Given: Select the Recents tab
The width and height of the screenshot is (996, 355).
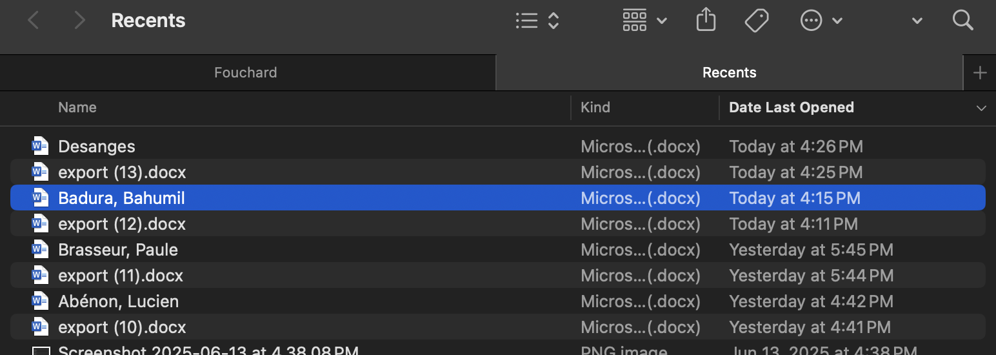Looking at the screenshot, I should point(729,72).
